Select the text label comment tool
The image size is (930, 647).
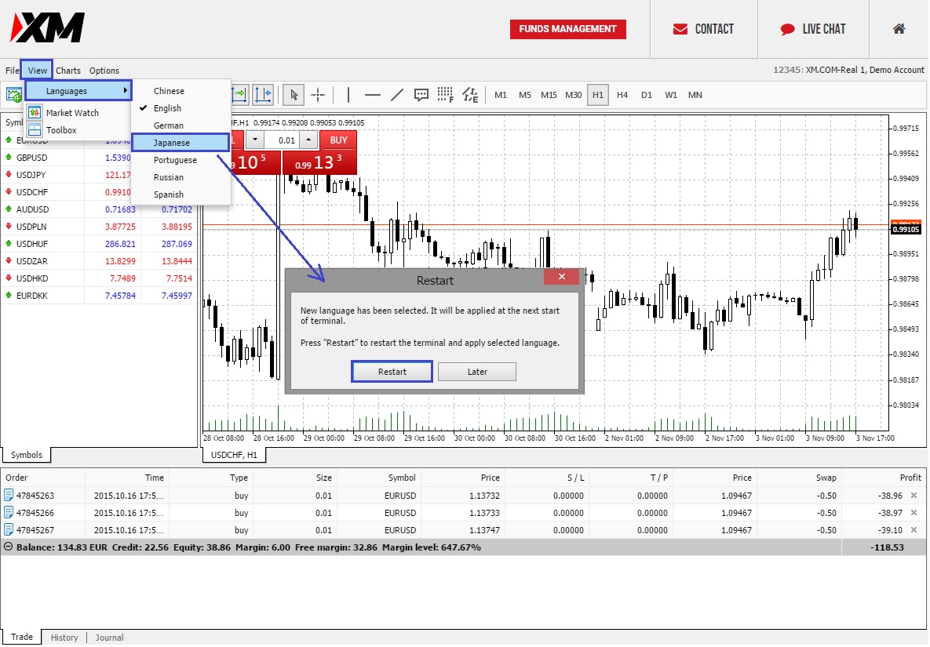click(421, 95)
